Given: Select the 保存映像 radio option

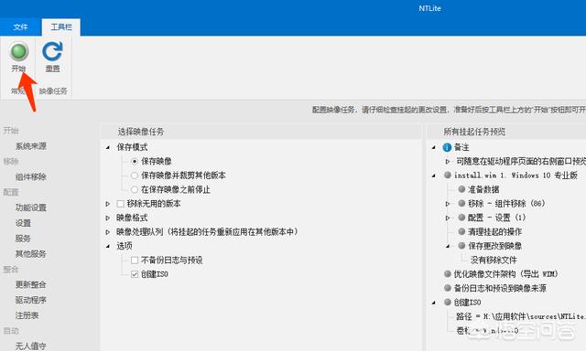Looking at the screenshot, I should pos(135,161).
